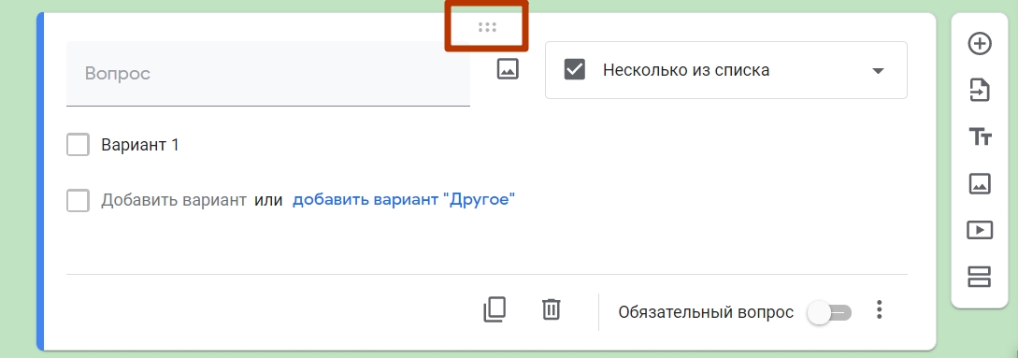Click the import questions icon

click(979, 91)
